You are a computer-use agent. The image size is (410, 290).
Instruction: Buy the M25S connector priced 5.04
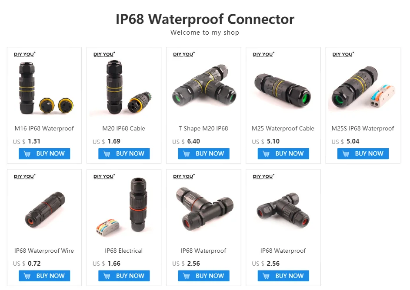coord(363,153)
